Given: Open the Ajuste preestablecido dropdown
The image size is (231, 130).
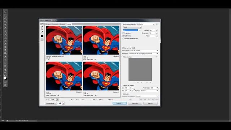Looking at the screenshot, I should coord(145,24).
